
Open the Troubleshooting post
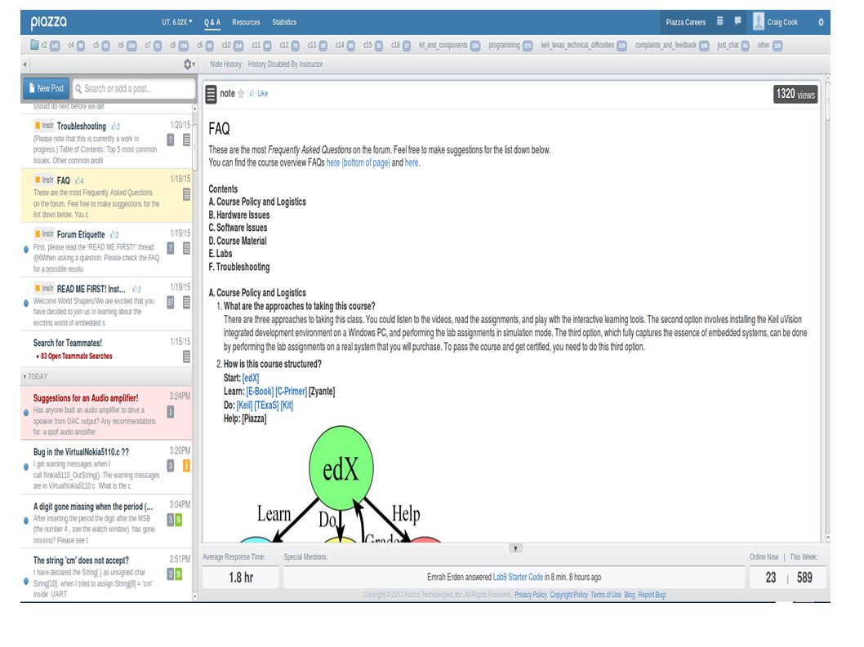(x=106, y=141)
